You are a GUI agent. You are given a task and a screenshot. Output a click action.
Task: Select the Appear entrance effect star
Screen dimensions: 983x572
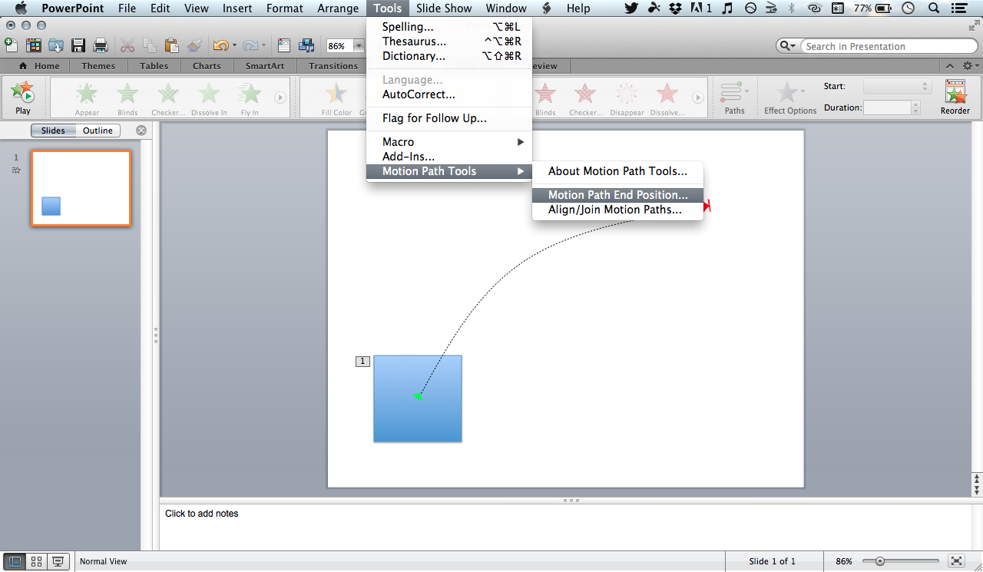pyautogui.click(x=86, y=95)
